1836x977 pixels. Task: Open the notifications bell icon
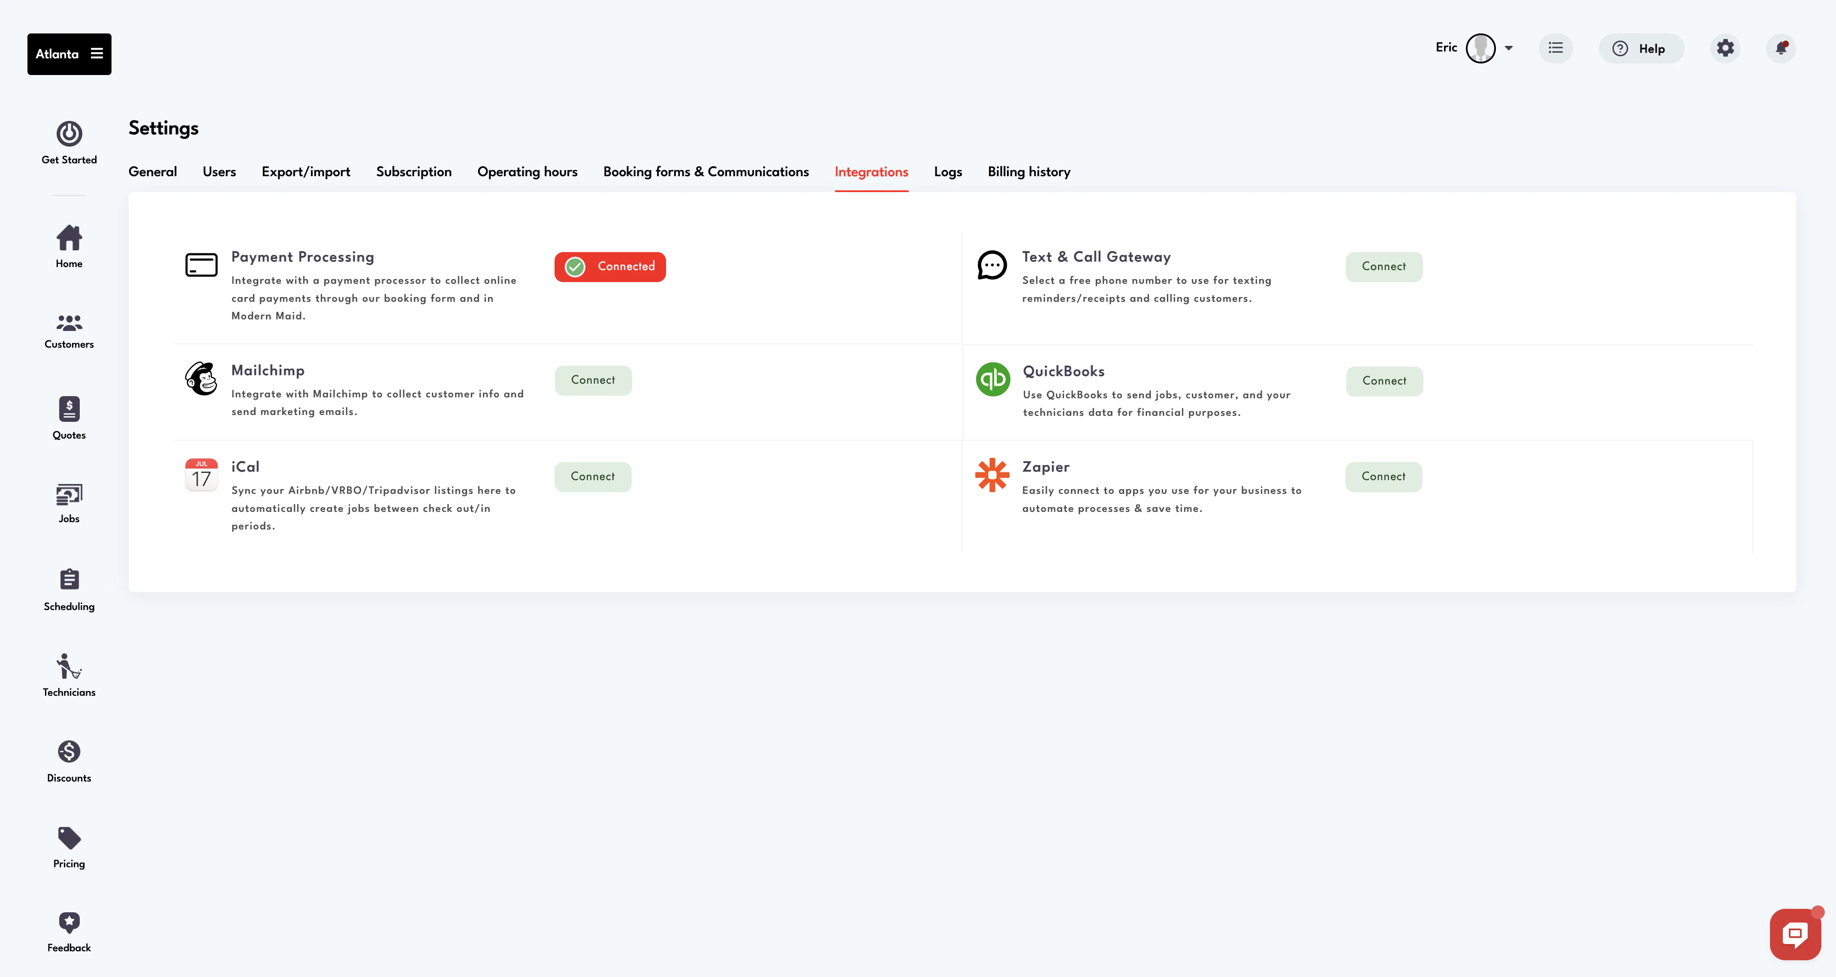[x=1781, y=48]
